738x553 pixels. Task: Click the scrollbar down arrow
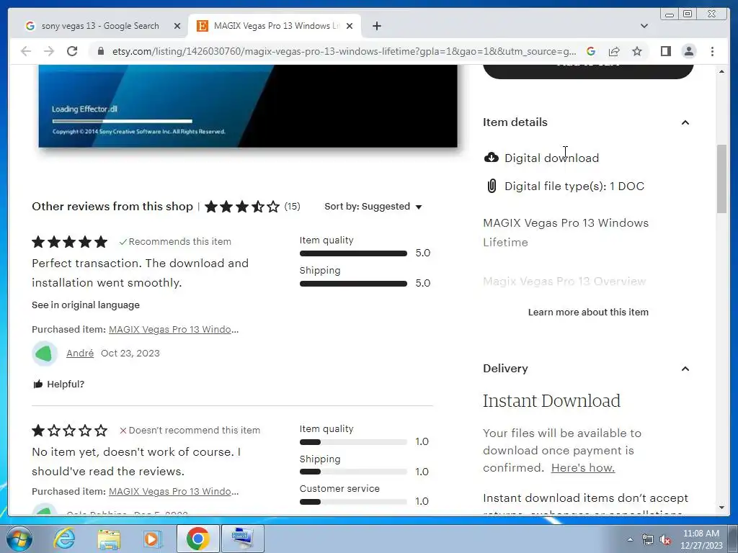coord(721,508)
